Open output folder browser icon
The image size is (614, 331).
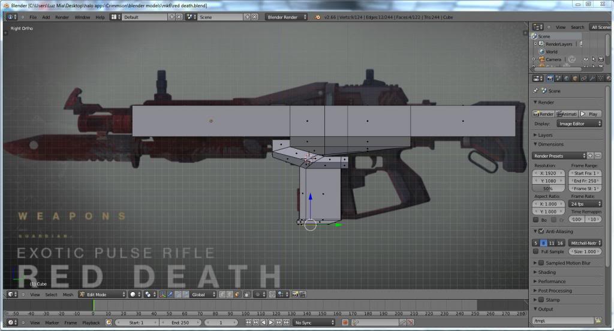pos(598,321)
